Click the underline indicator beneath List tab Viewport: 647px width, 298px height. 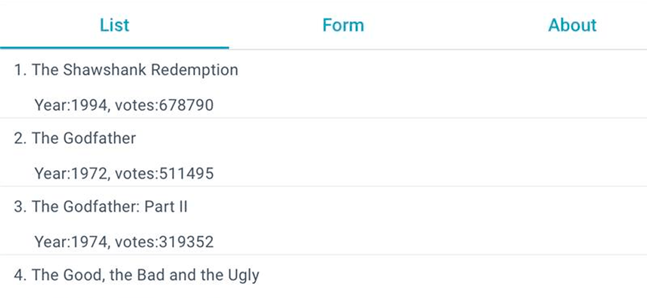coord(114,48)
